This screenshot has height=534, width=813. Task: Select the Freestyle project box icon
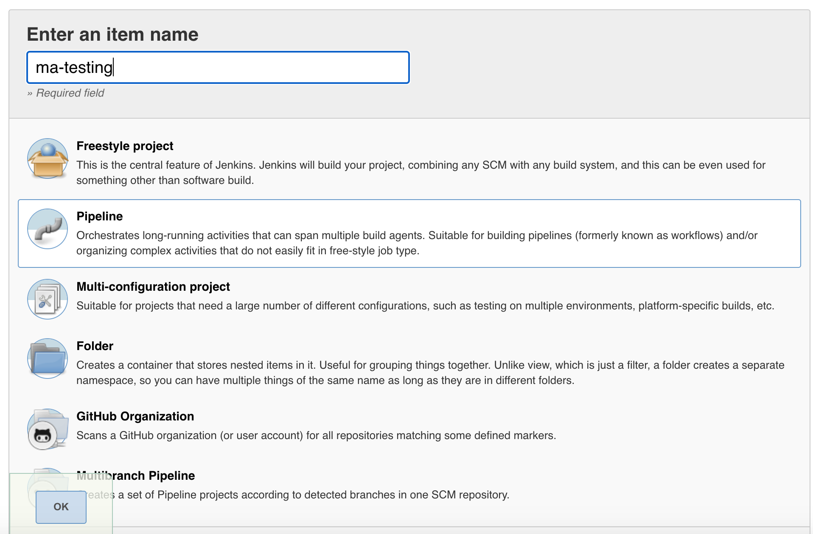pos(48,159)
